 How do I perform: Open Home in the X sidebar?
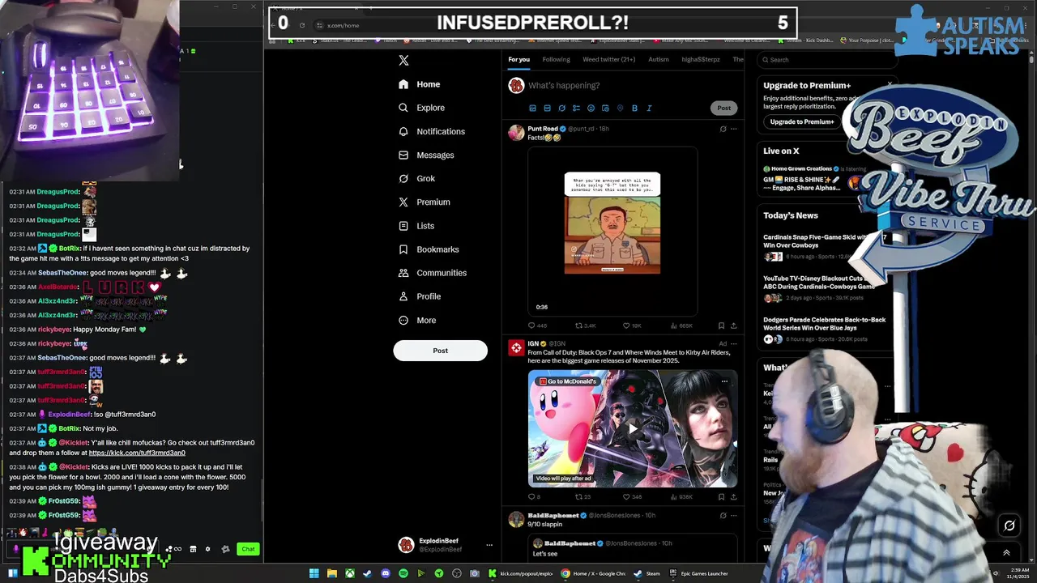(420, 84)
